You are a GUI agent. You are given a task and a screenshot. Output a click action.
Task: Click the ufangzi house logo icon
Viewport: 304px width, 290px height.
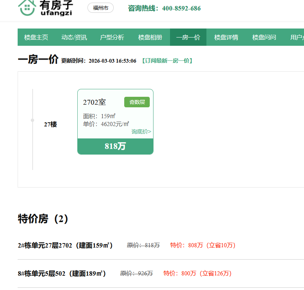pos(27,8)
